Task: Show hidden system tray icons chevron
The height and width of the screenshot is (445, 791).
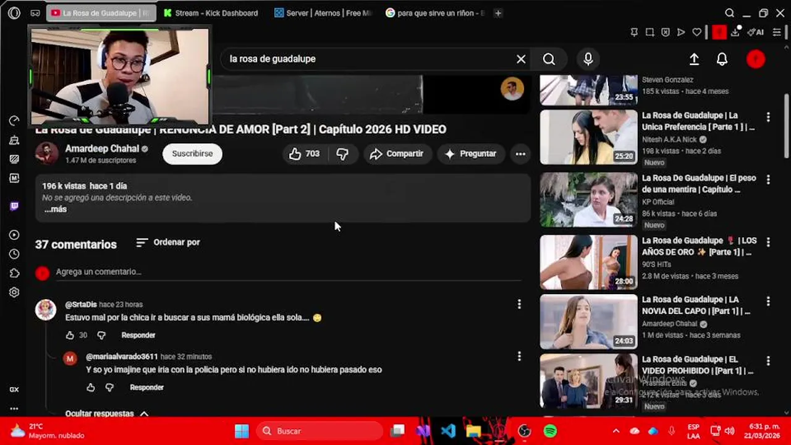Action: (x=615, y=431)
